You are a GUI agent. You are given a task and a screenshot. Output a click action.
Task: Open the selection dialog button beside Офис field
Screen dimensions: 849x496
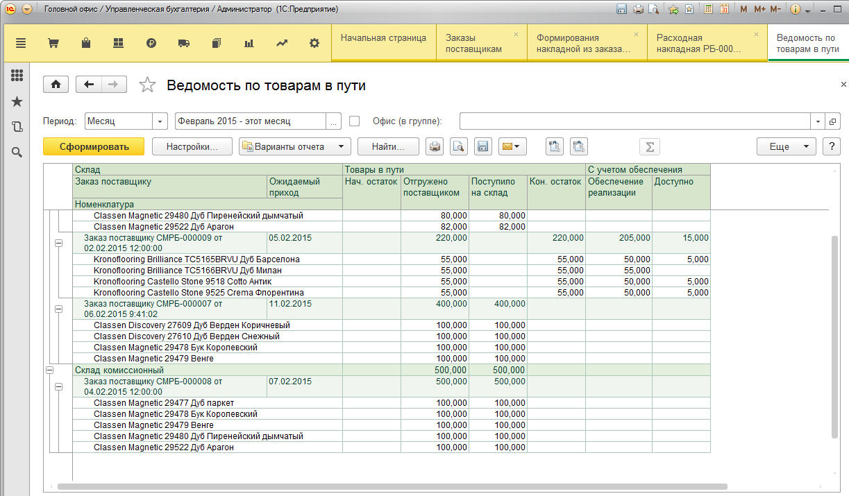click(833, 121)
